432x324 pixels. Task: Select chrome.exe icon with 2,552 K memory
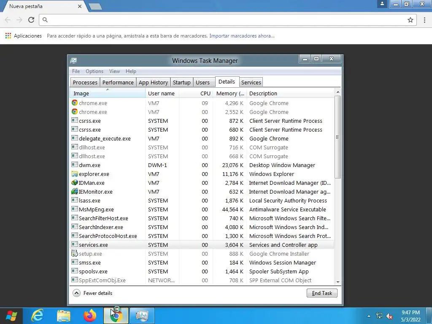coord(74,111)
